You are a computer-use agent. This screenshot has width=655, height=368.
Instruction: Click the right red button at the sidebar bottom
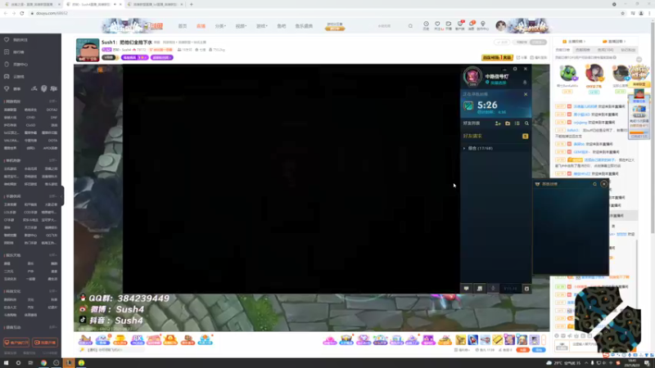tap(45, 343)
